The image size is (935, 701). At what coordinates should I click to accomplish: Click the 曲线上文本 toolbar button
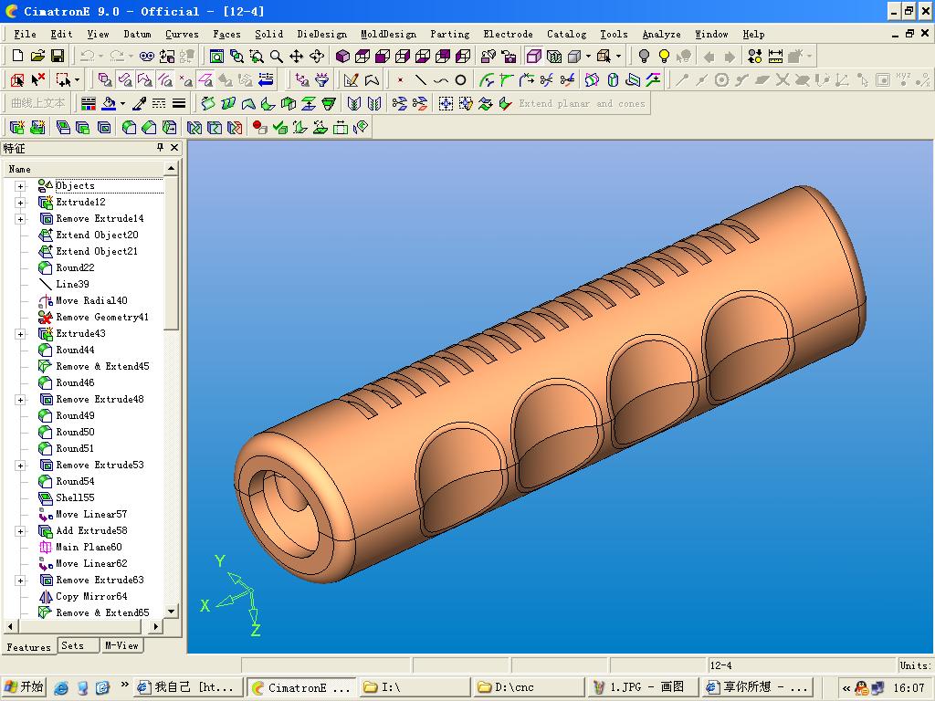pos(38,104)
